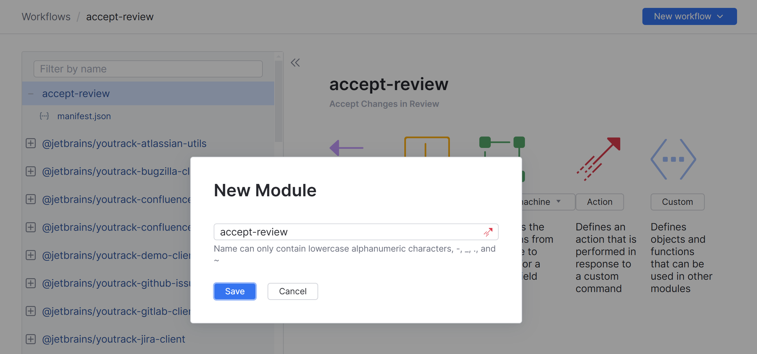
Task: Save the new module
Action: [235, 291]
